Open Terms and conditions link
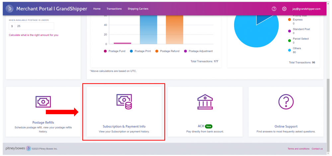Screen dimensions: 332x156 point(298,149)
